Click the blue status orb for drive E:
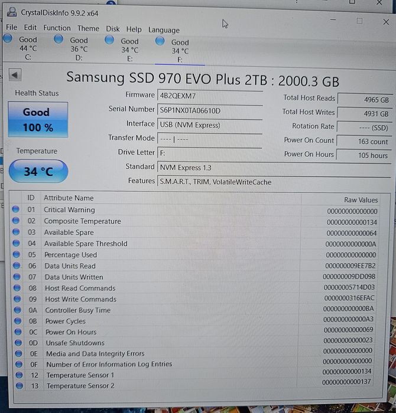Image resolution: width=396 pixels, height=413 pixels. pyautogui.click(x=109, y=40)
